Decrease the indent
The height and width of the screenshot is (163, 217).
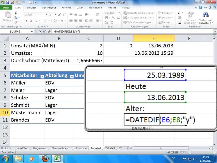click(86, 21)
